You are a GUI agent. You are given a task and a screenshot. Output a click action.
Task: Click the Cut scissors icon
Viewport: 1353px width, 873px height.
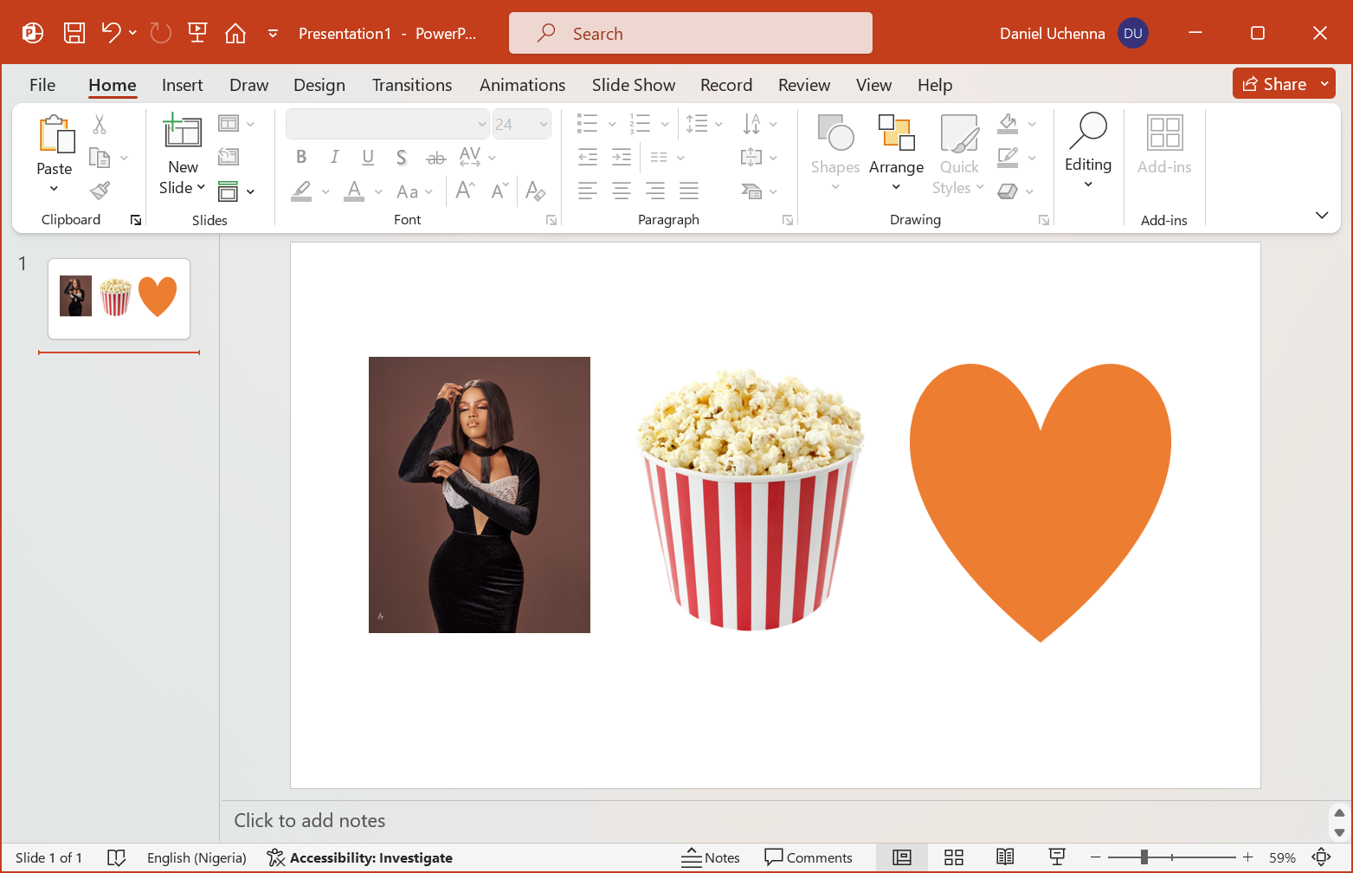click(100, 125)
